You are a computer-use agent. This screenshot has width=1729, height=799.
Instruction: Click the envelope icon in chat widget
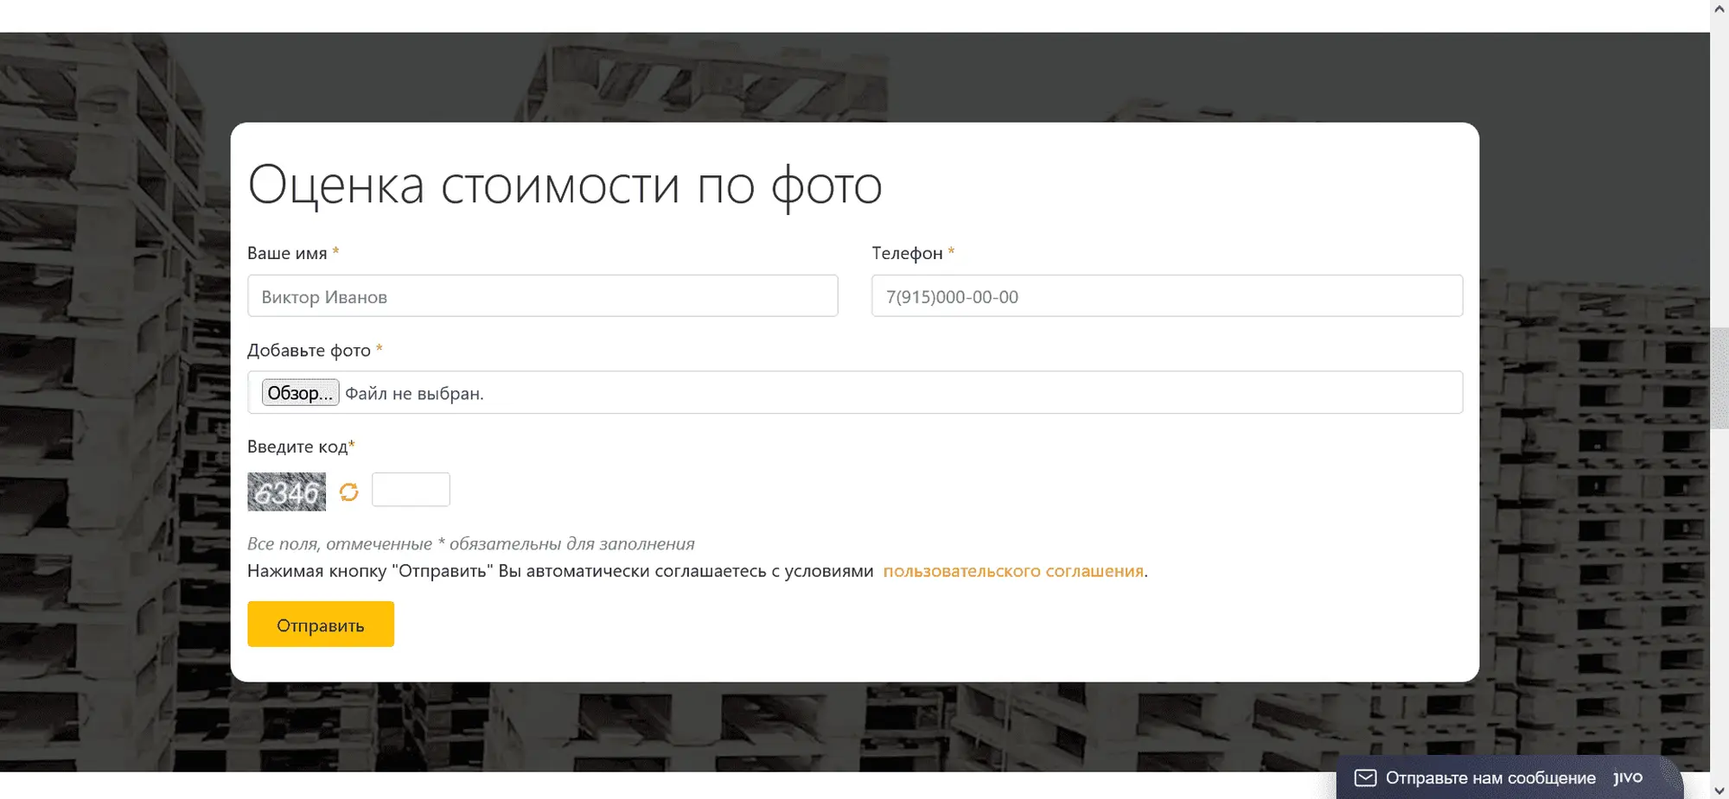click(x=1365, y=778)
